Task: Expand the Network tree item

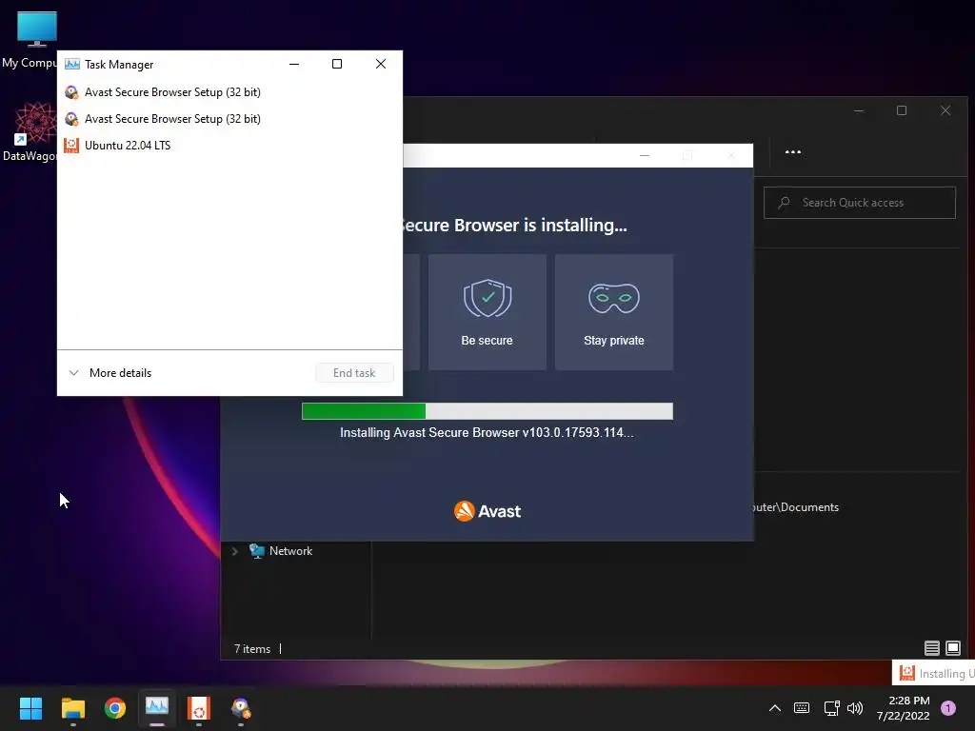Action: [x=235, y=551]
